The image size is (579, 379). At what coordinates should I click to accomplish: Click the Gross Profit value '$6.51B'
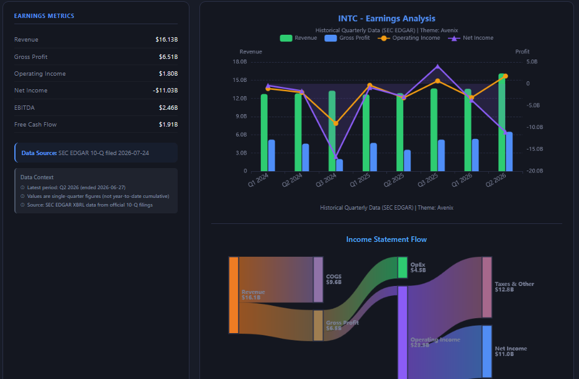168,57
